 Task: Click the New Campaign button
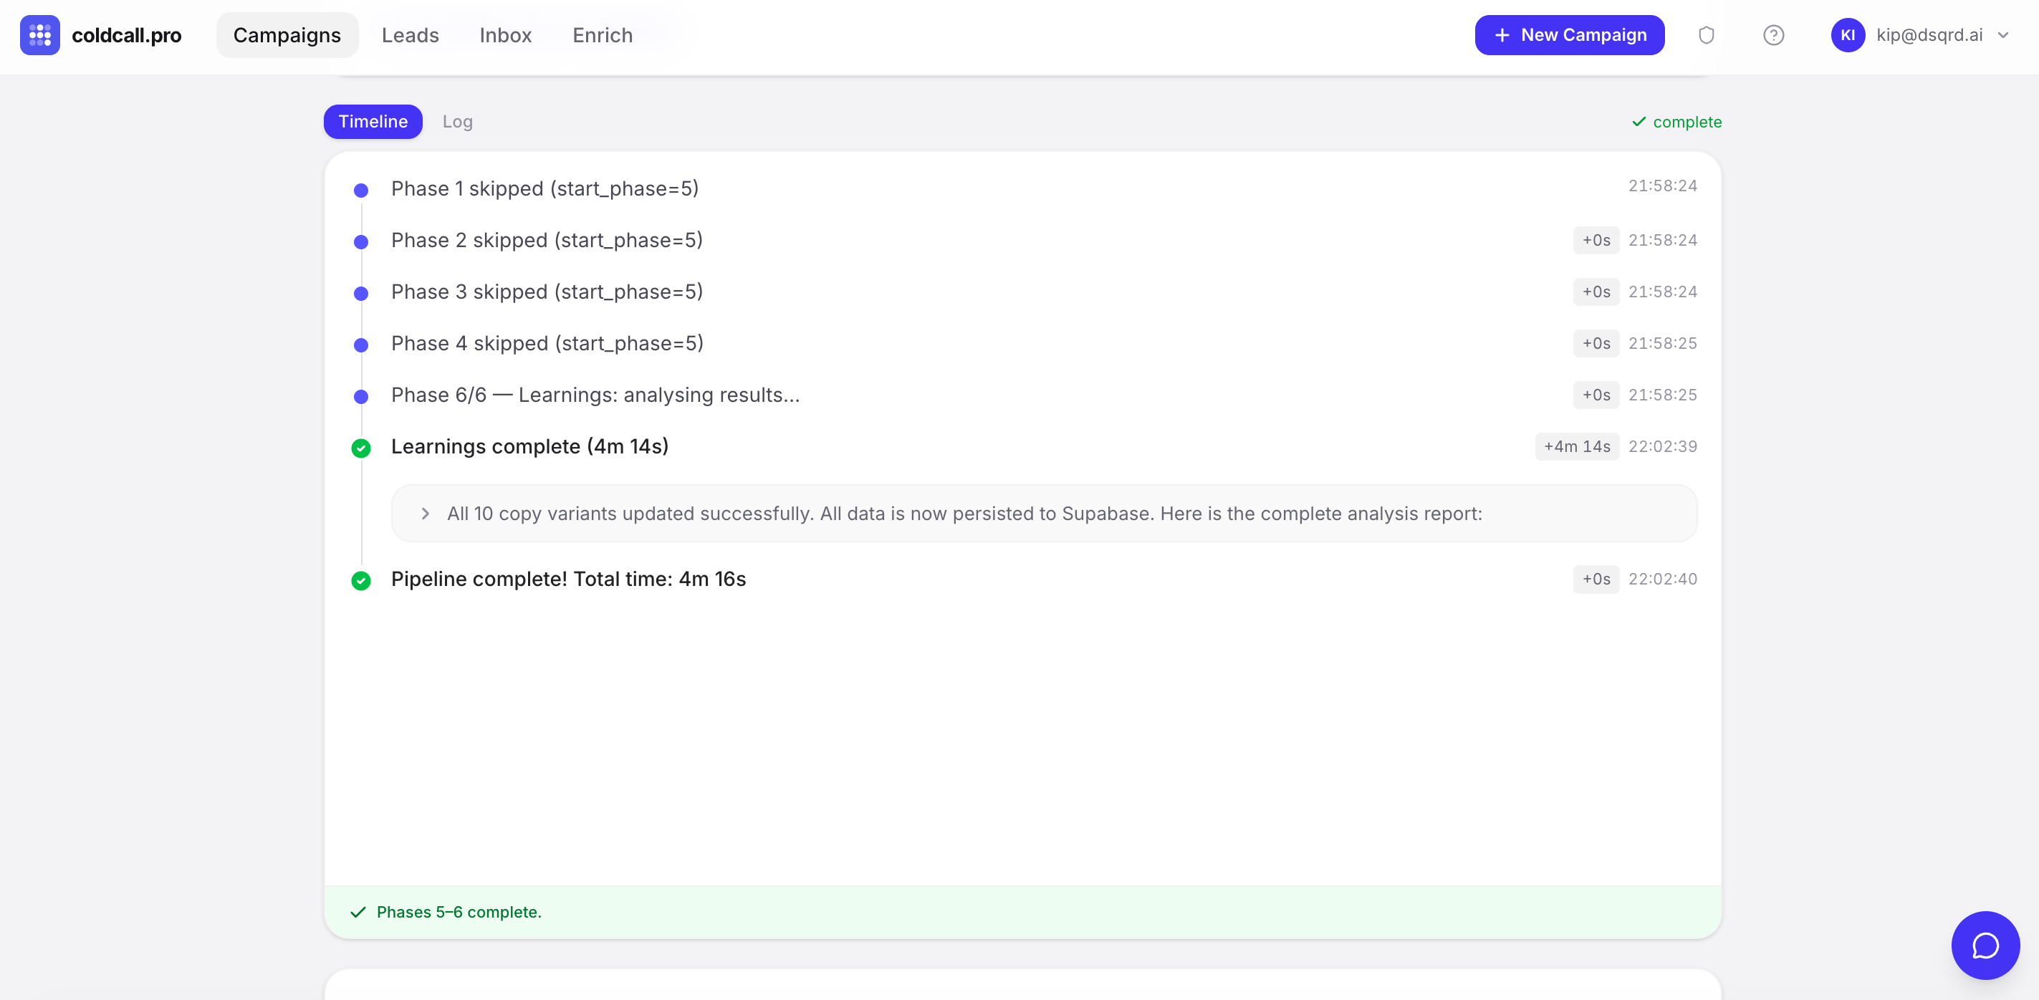(x=1568, y=35)
